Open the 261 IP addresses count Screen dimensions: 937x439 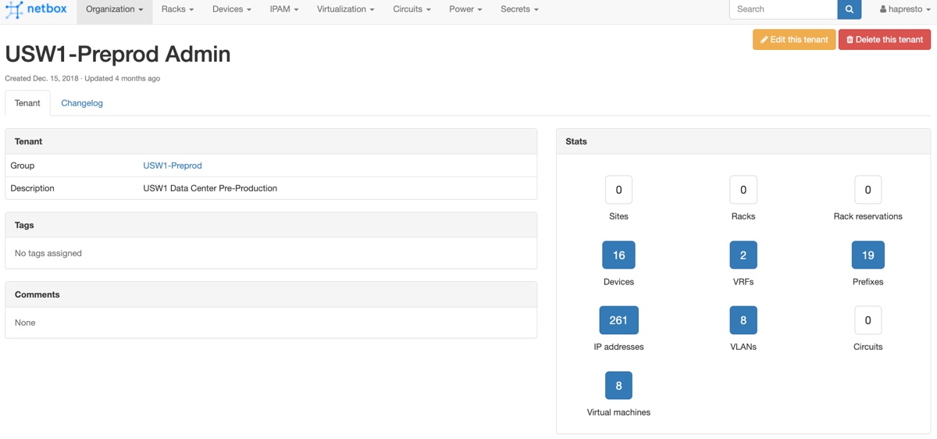click(x=618, y=320)
